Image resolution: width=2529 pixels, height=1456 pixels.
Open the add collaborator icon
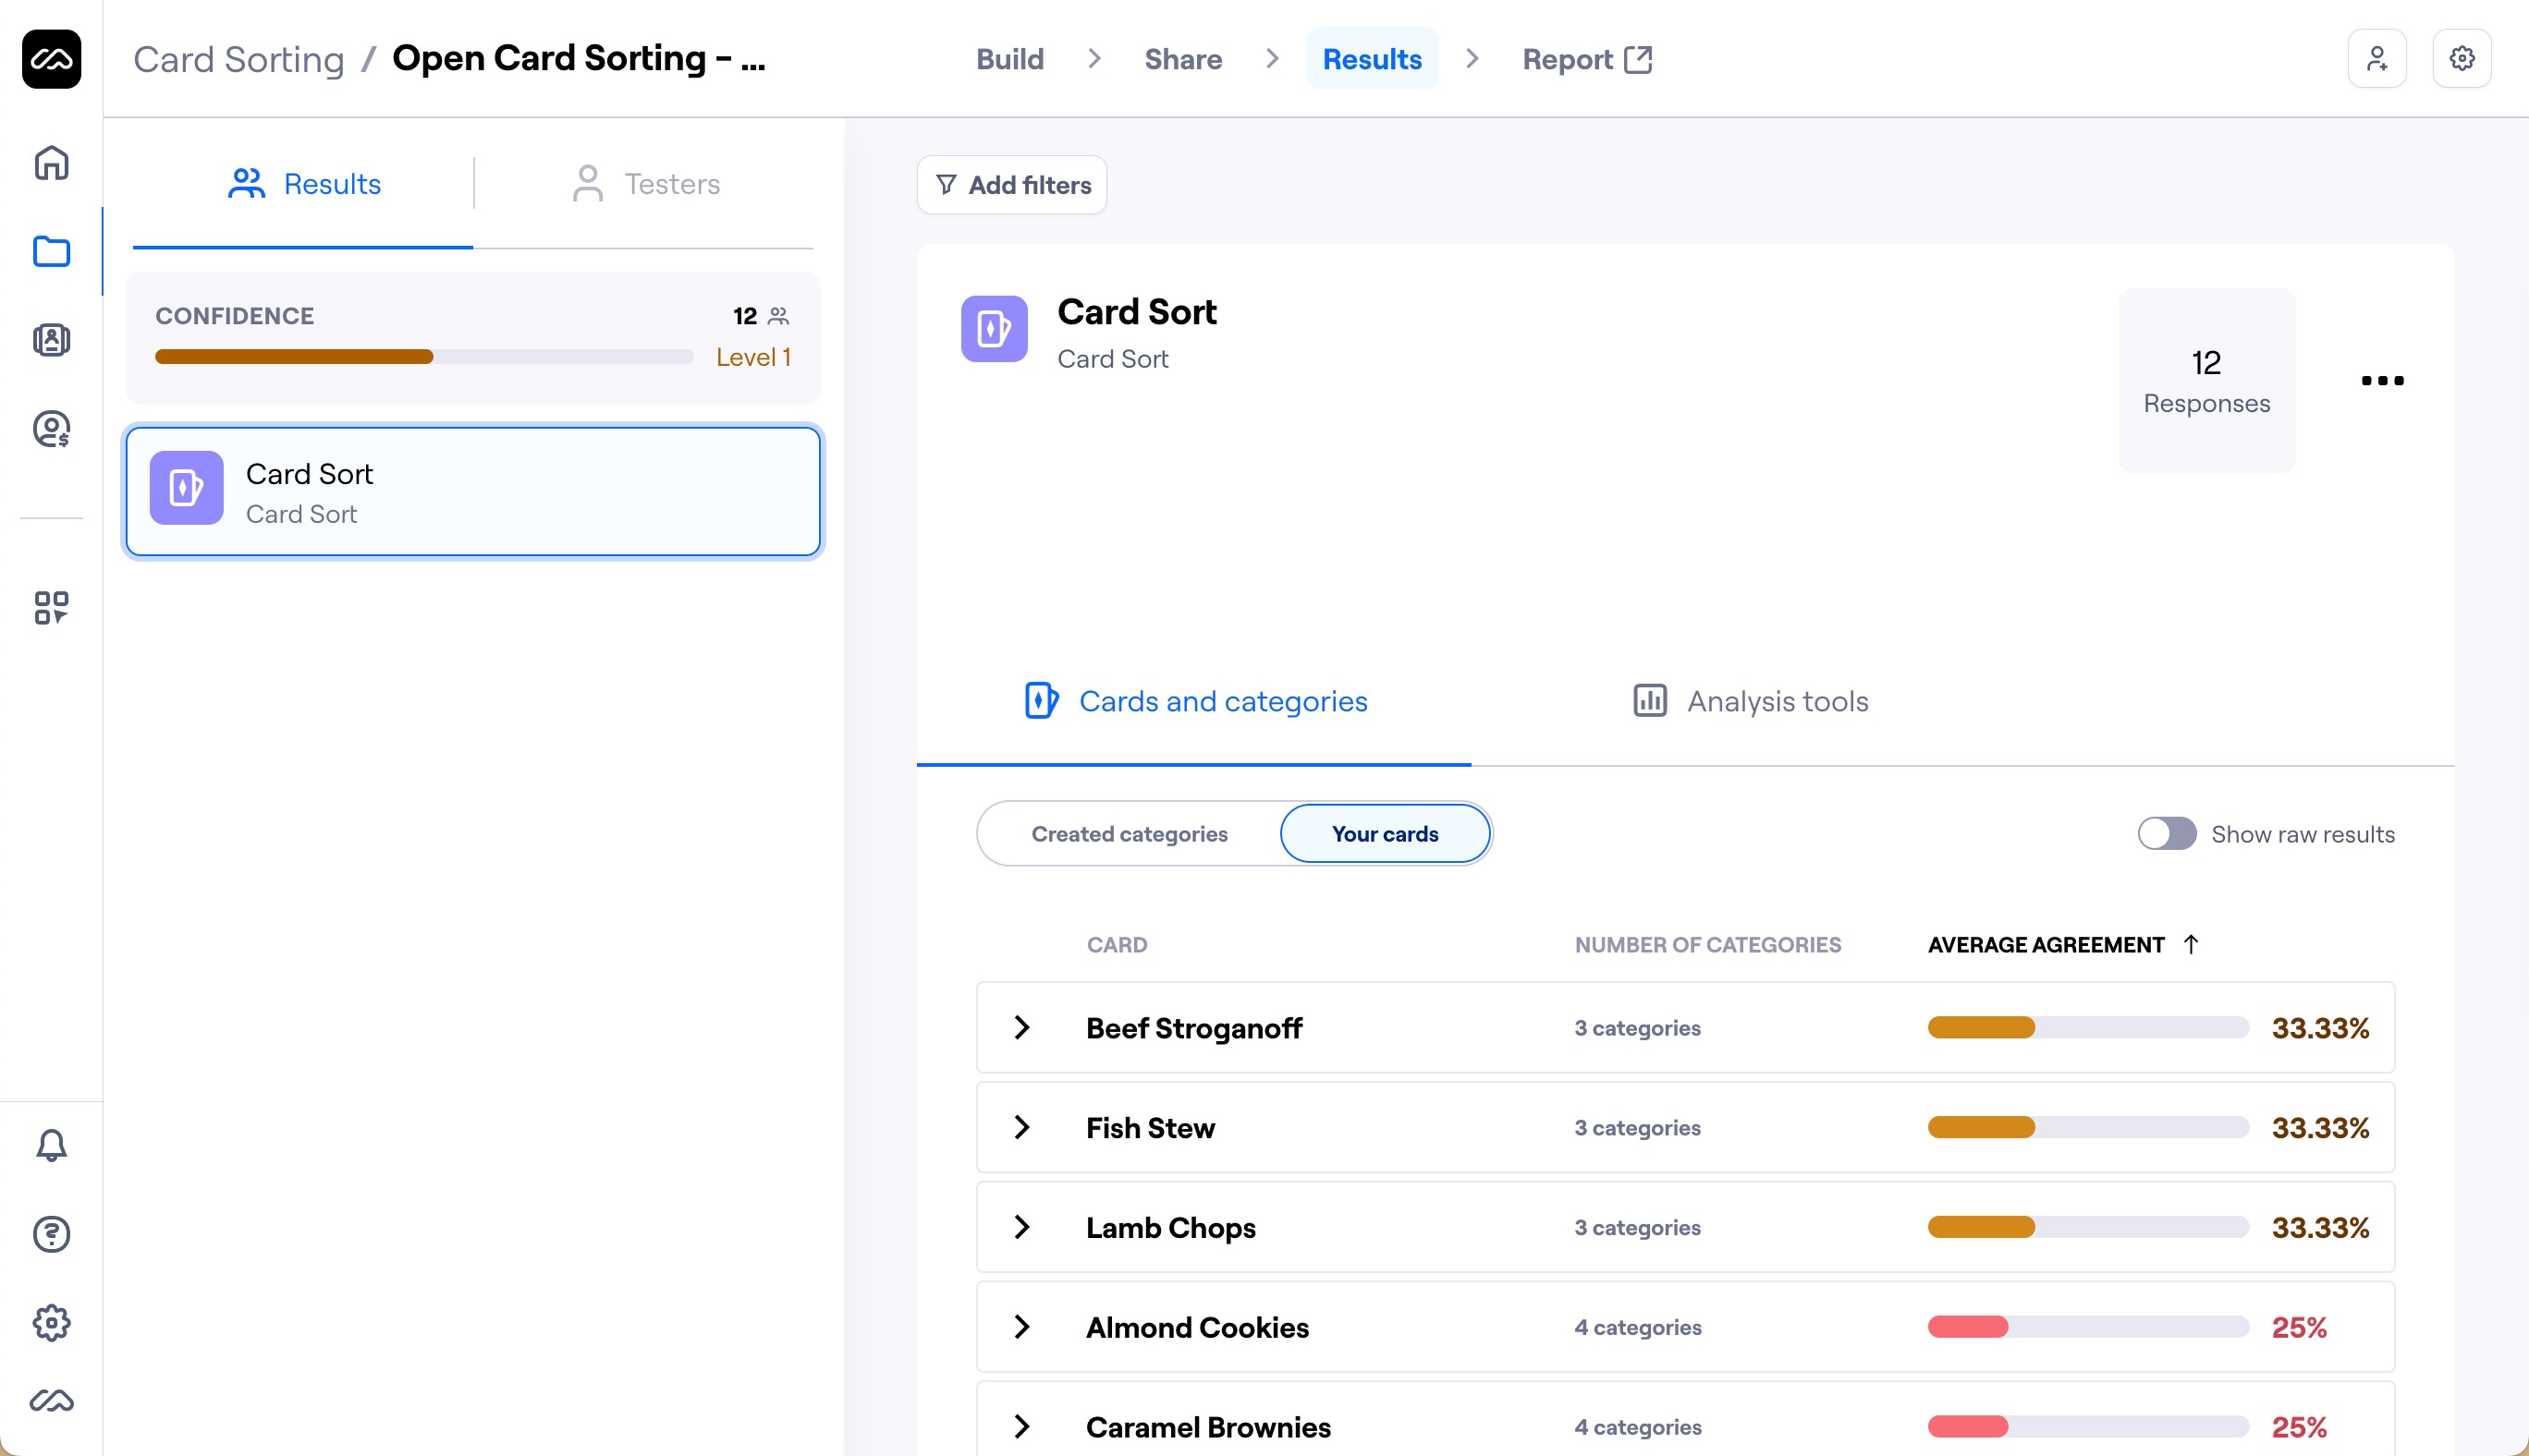click(x=2376, y=59)
